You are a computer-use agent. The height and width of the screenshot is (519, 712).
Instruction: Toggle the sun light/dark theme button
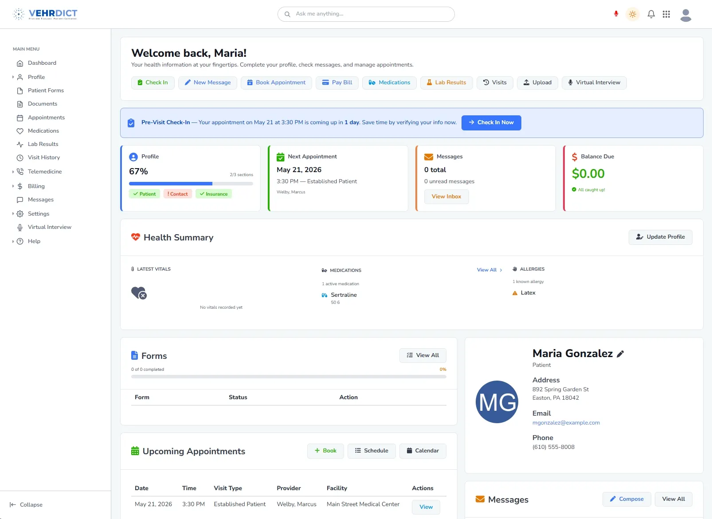click(633, 14)
